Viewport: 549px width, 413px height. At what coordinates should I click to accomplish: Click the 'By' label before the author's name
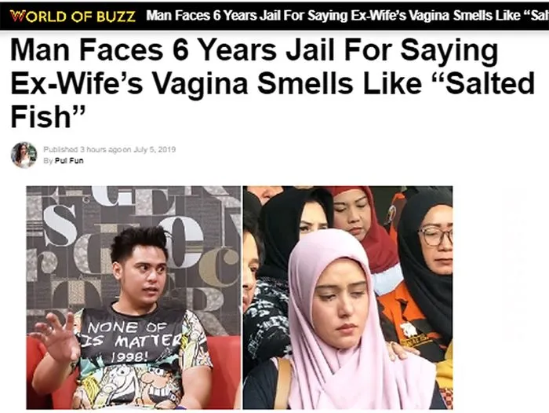48,161
